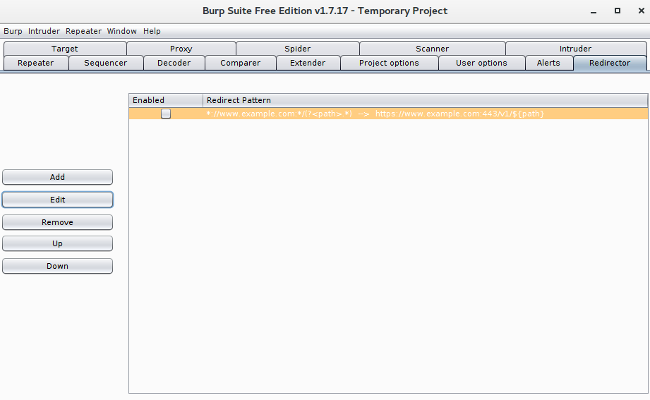Open the Window menu

pyautogui.click(x=122, y=31)
